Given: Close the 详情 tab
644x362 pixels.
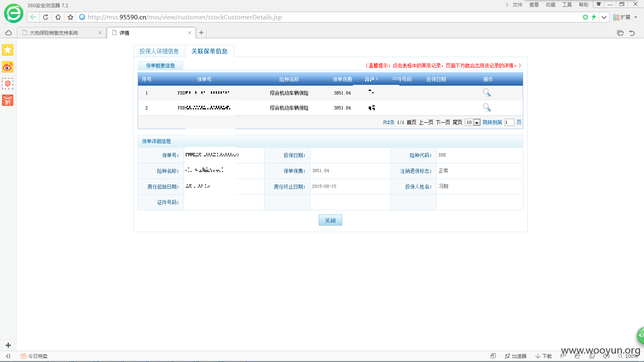Looking at the screenshot, I should 190,33.
